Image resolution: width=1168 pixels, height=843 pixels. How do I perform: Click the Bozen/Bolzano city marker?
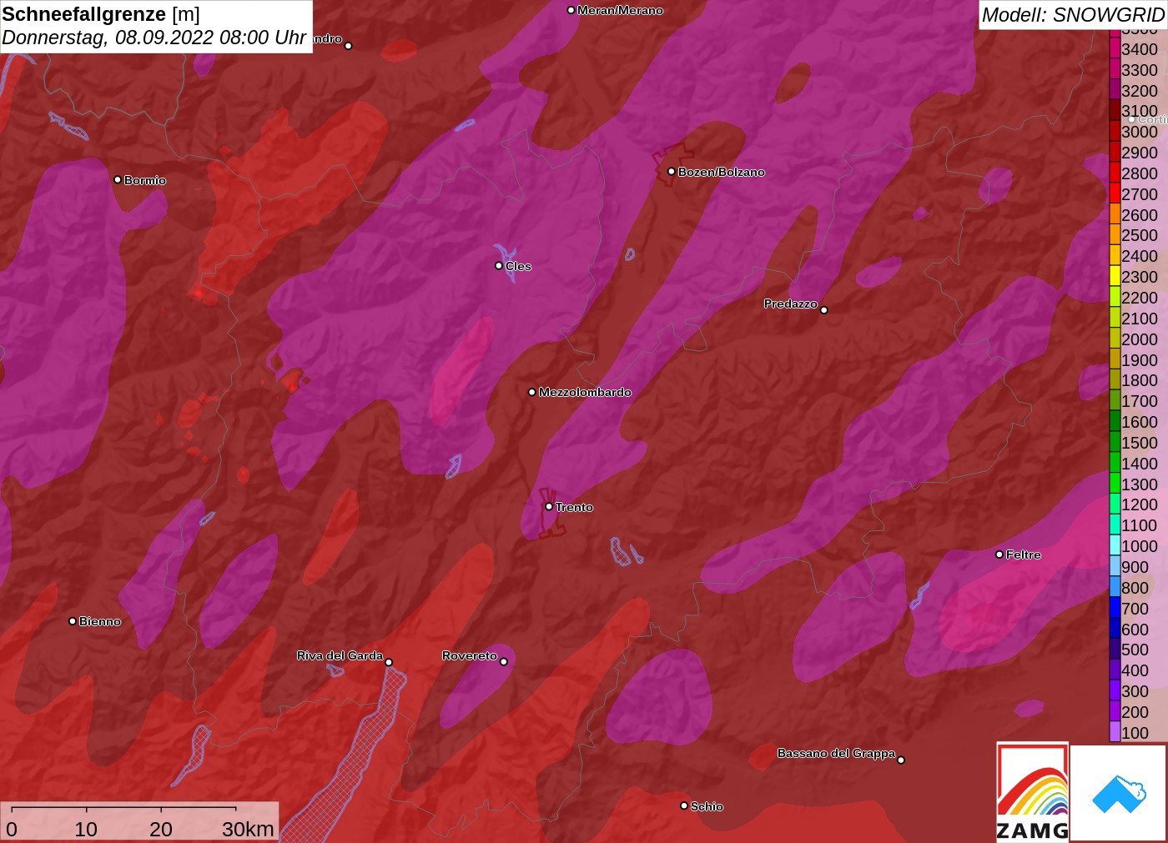pos(671,171)
